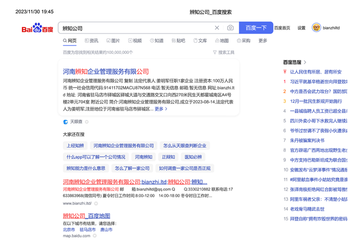Select related search 如何调查一家公司是否正规
Image resolution: width=364 pixels, height=241 pixels.
pos(184,168)
